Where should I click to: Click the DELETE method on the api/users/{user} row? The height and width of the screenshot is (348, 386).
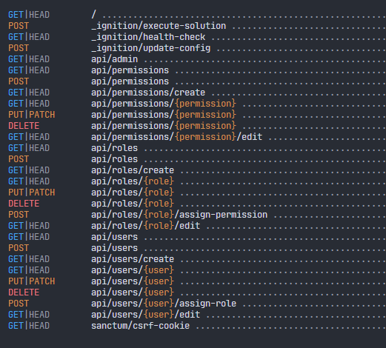click(x=24, y=292)
